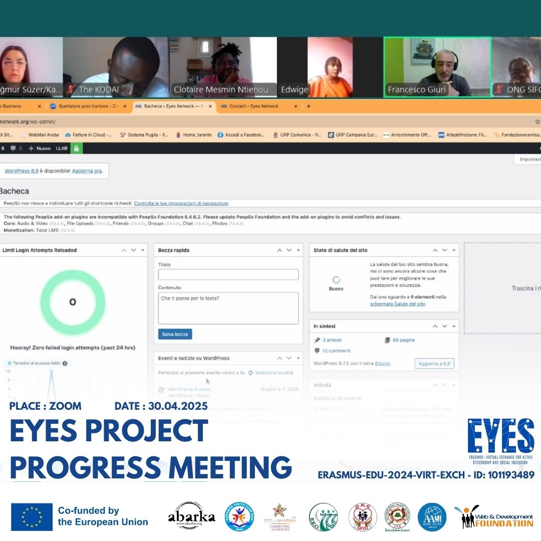Toggle the Tentativi di accesso falliti legend

(35, 363)
